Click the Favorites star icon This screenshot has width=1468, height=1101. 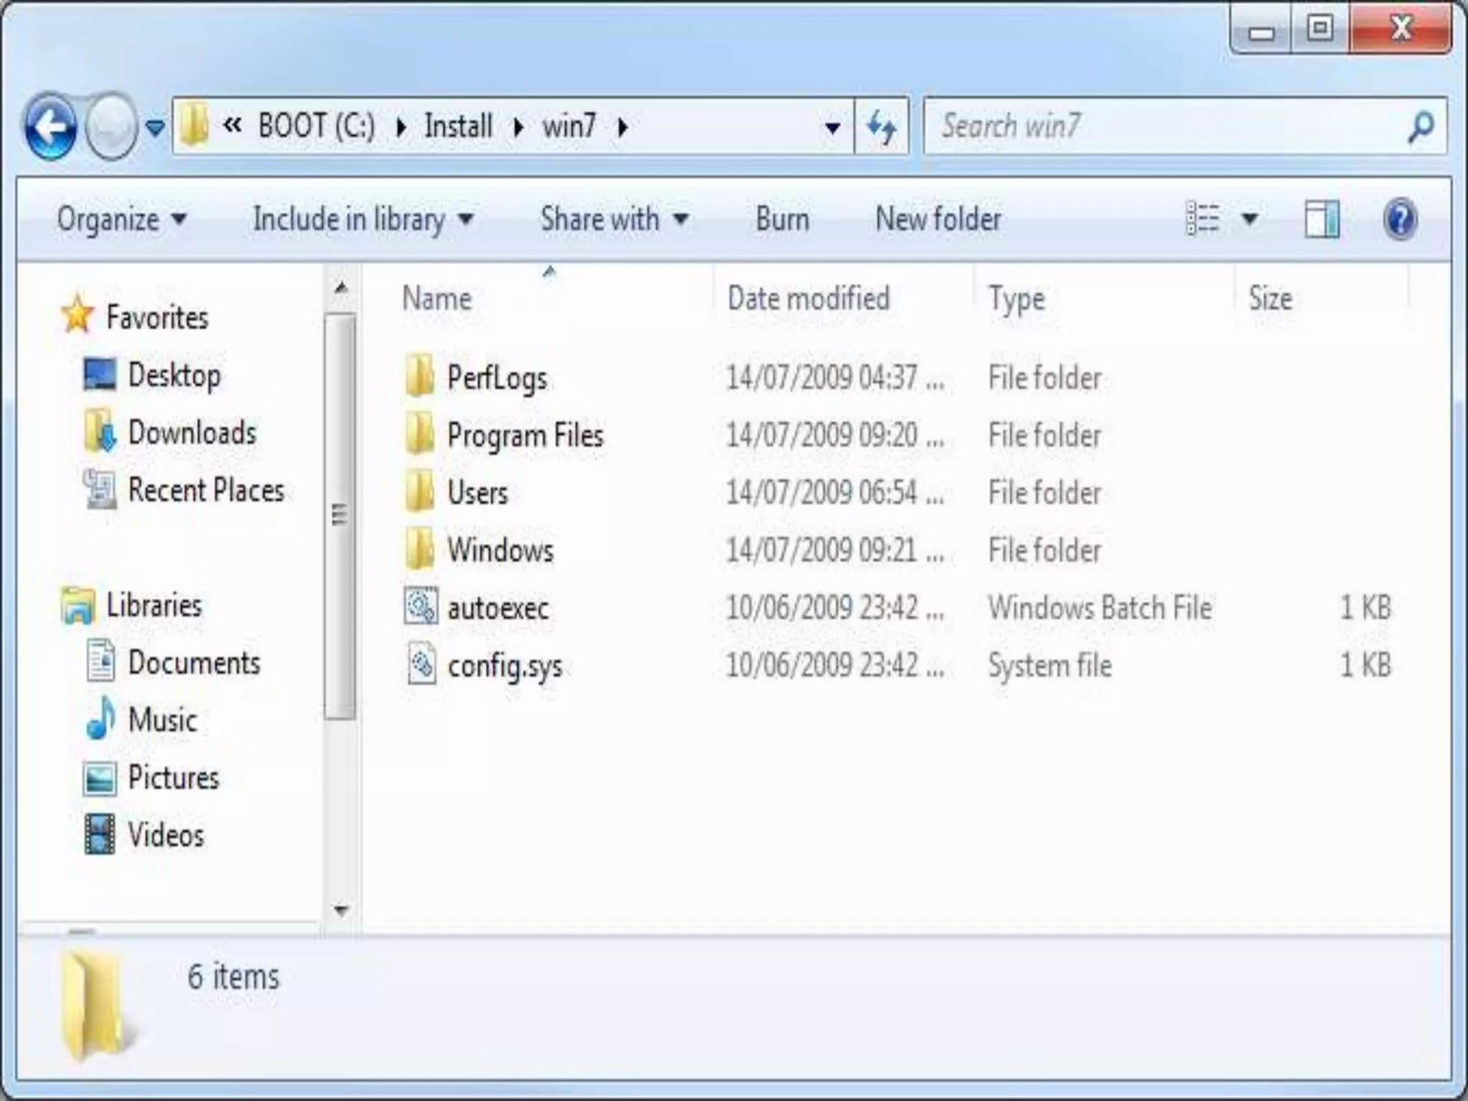coord(77,314)
